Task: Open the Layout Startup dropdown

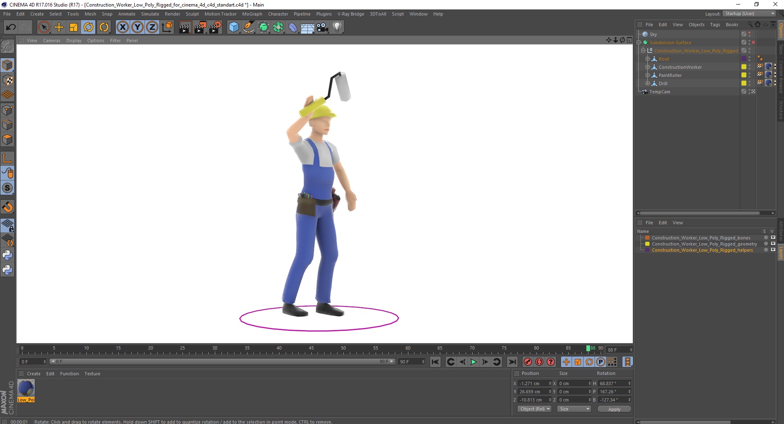Action: [x=749, y=14]
